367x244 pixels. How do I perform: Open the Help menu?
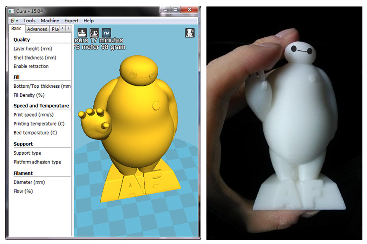pyautogui.click(x=88, y=21)
